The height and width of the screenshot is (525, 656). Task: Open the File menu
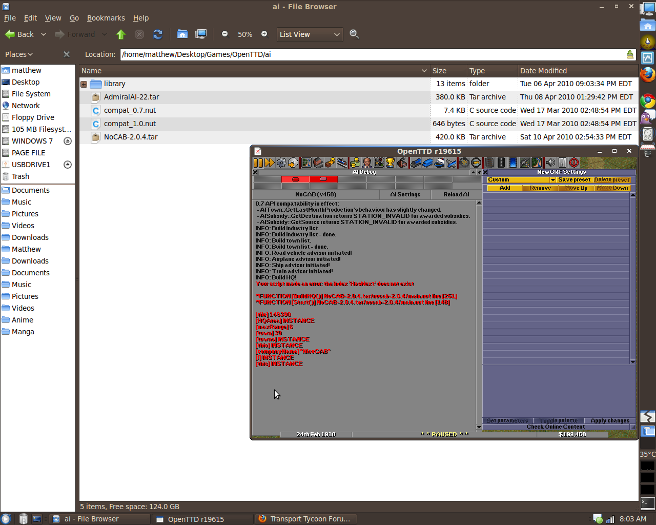[x=10, y=18]
